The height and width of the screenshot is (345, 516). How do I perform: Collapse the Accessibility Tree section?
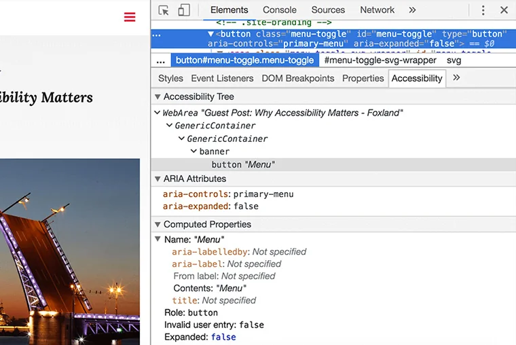[x=158, y=97]
